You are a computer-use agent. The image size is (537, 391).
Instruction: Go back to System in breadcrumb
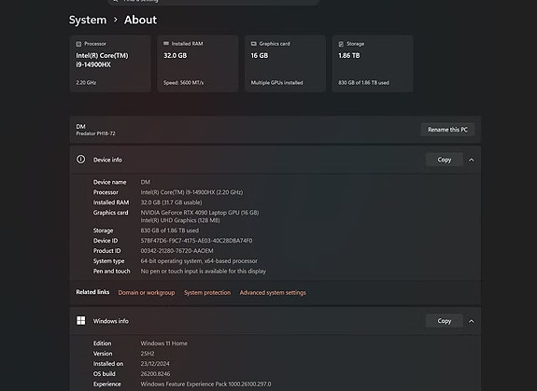click(x=88, y=20)
